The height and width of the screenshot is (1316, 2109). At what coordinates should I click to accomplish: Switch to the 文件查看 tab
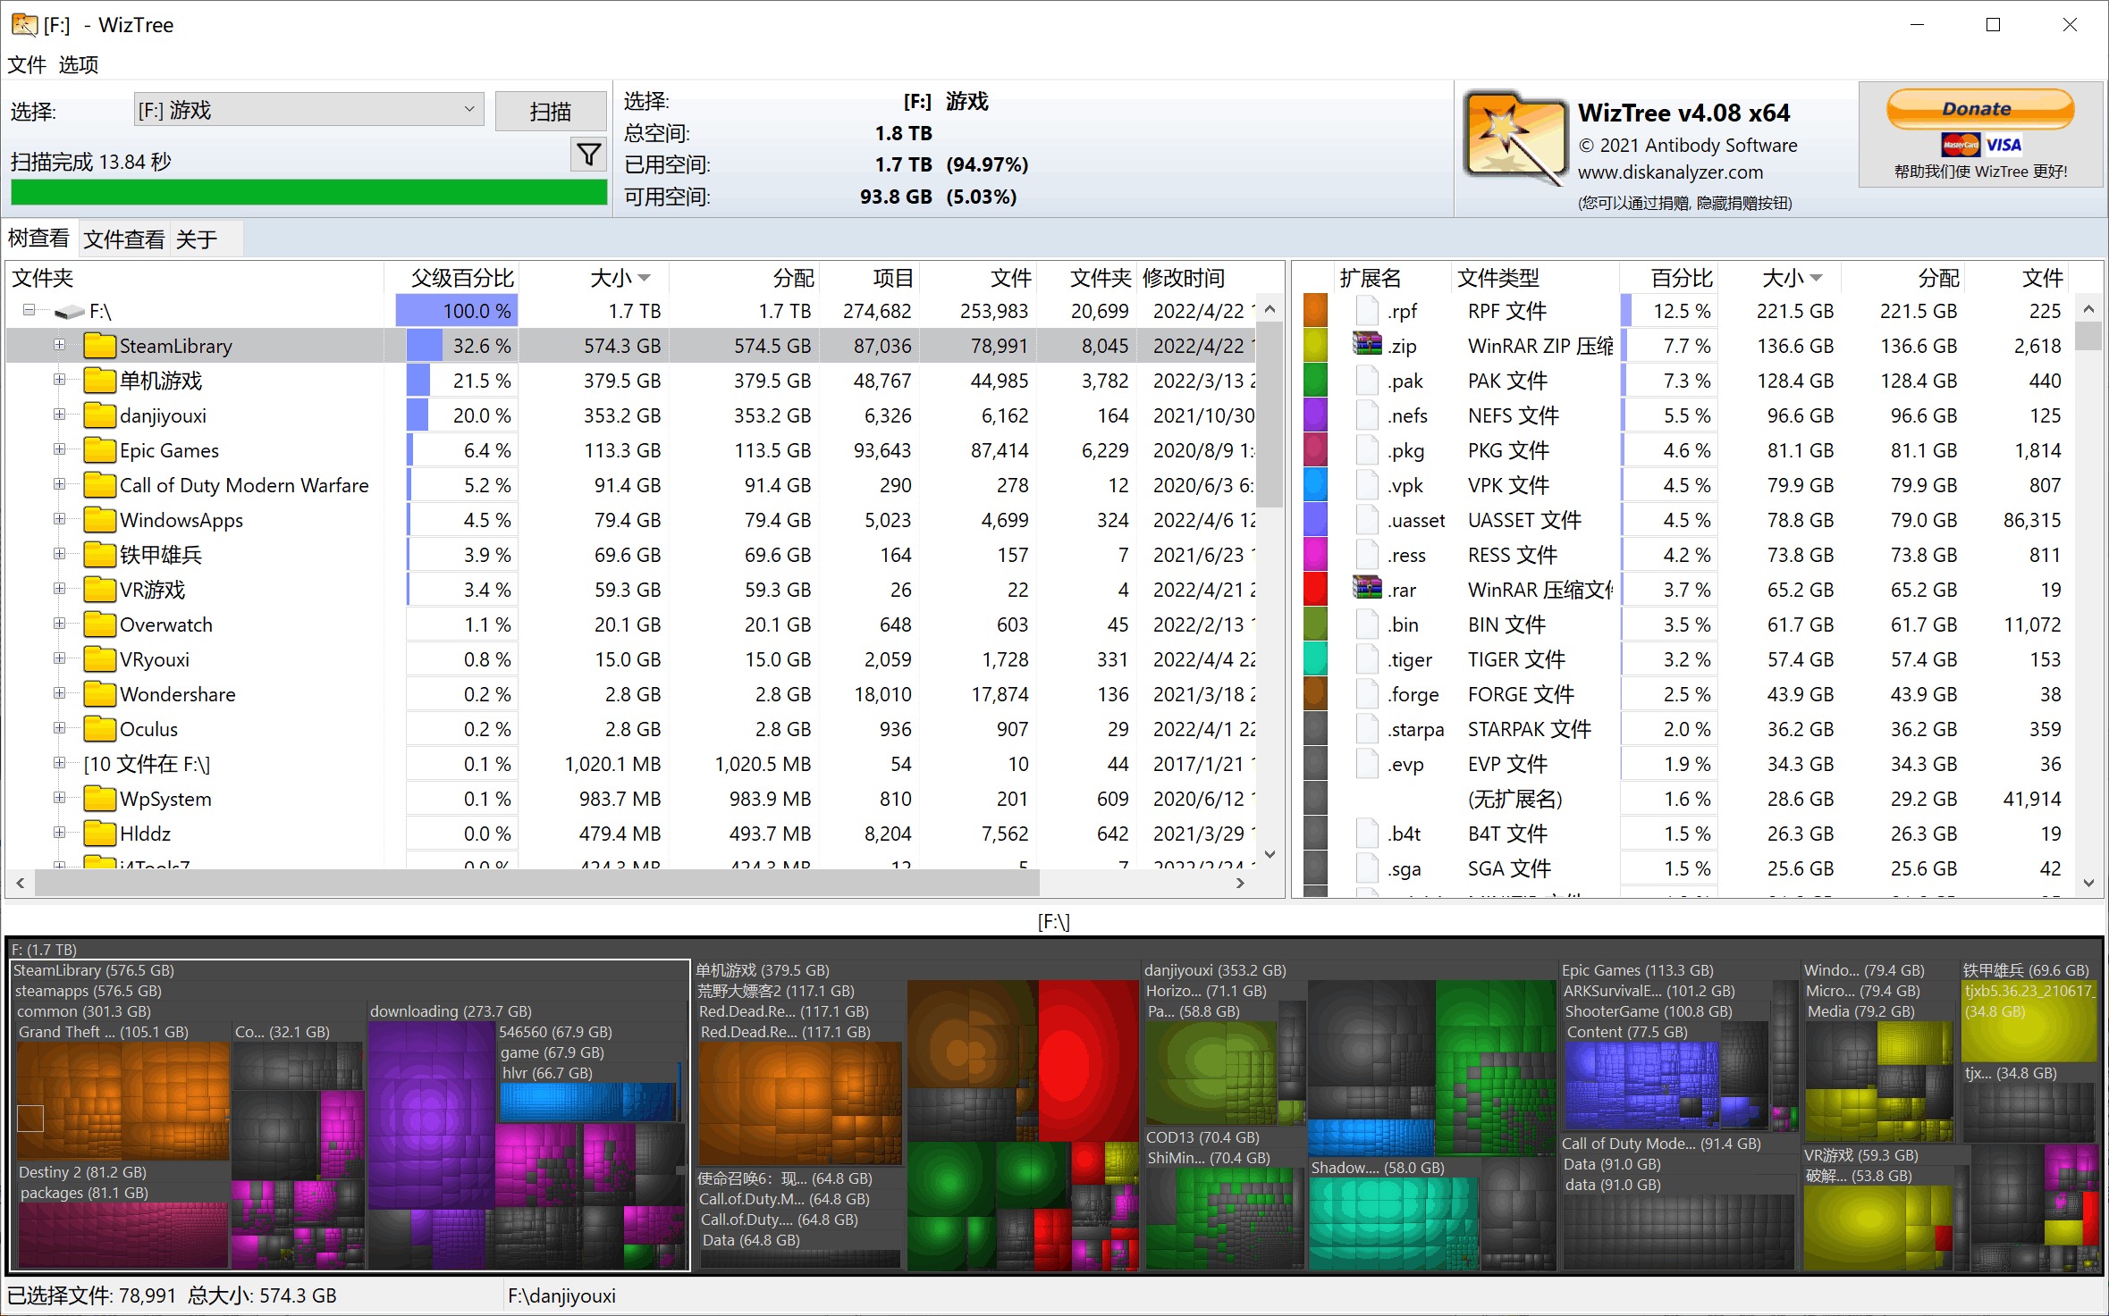click(x=124, y=239)
